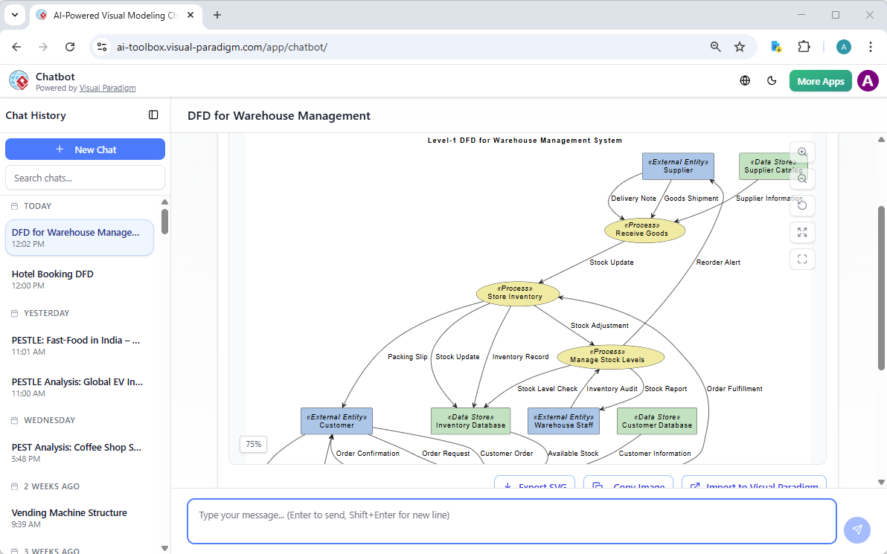This screenshot has height=554, width=887.
Task: Bookmark this page with the star
Action: tap(740, 46)
